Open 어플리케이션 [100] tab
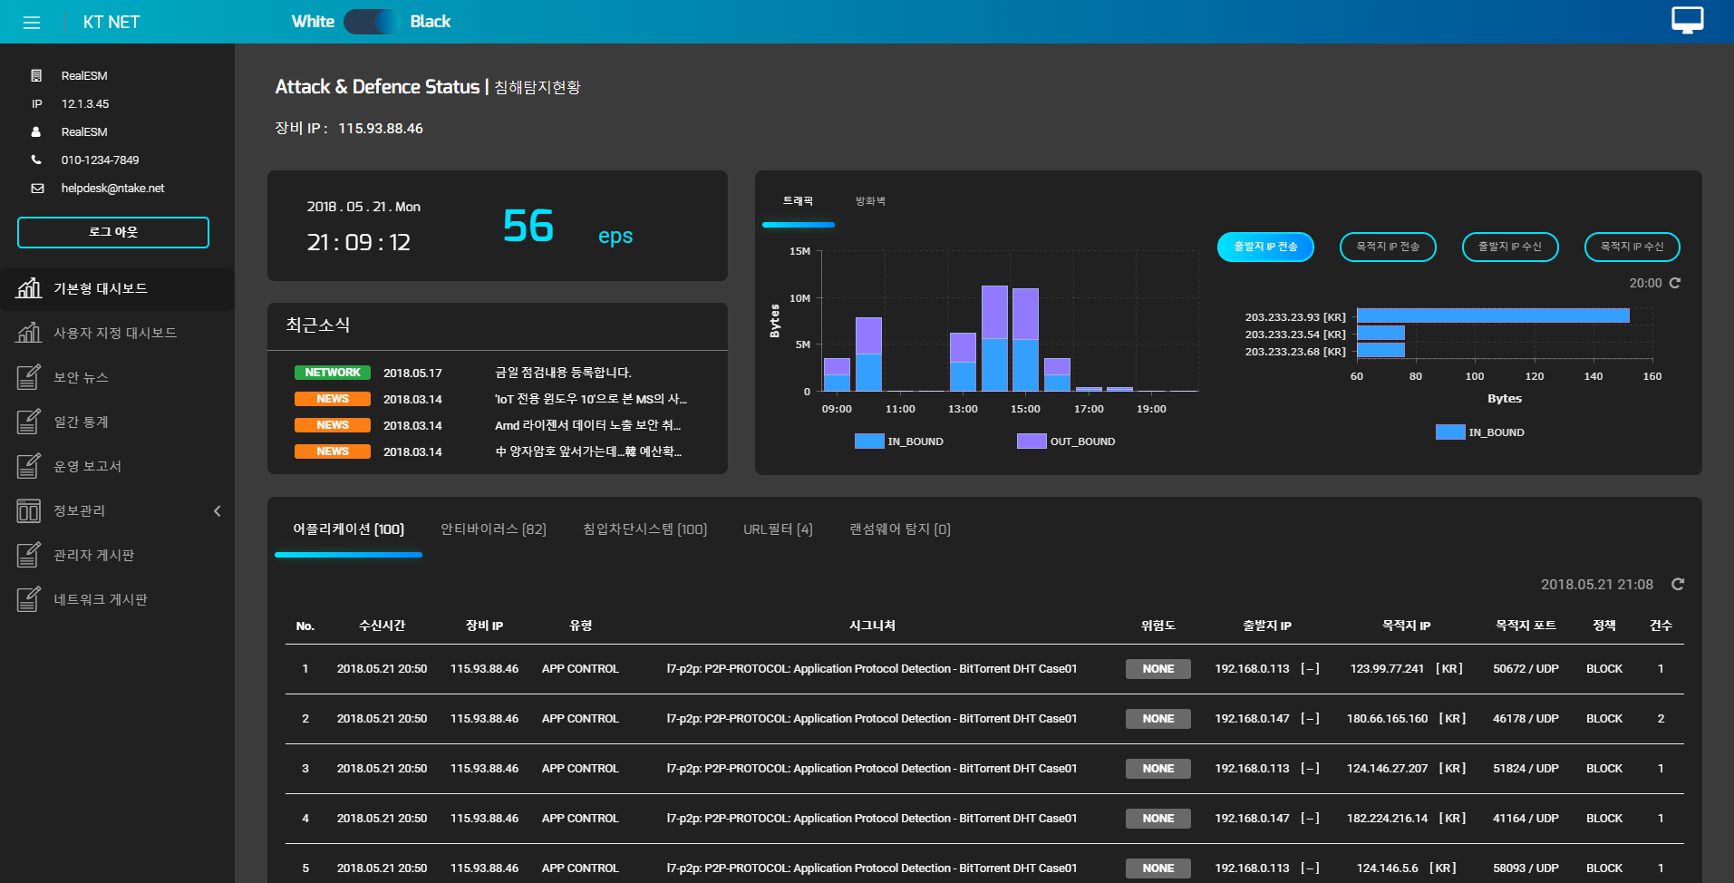Image resolution: width=1734 pixels, height=883 pixels. (x=348, y=529)
